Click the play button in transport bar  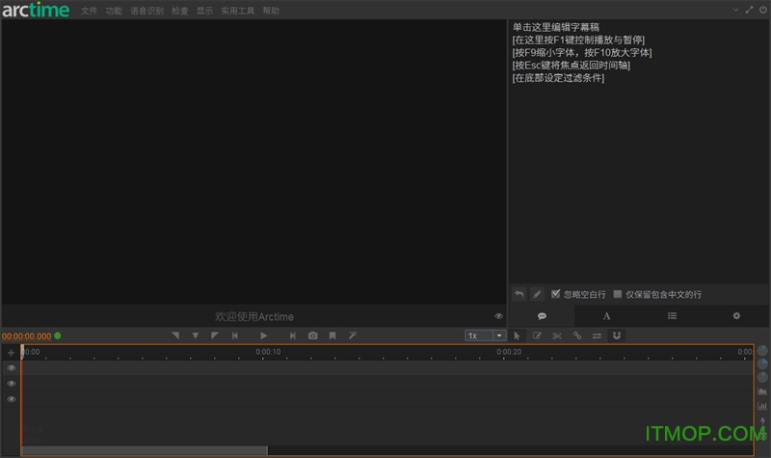pos(263,336)
